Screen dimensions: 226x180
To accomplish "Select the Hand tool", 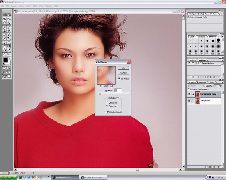I will [5, 54].
